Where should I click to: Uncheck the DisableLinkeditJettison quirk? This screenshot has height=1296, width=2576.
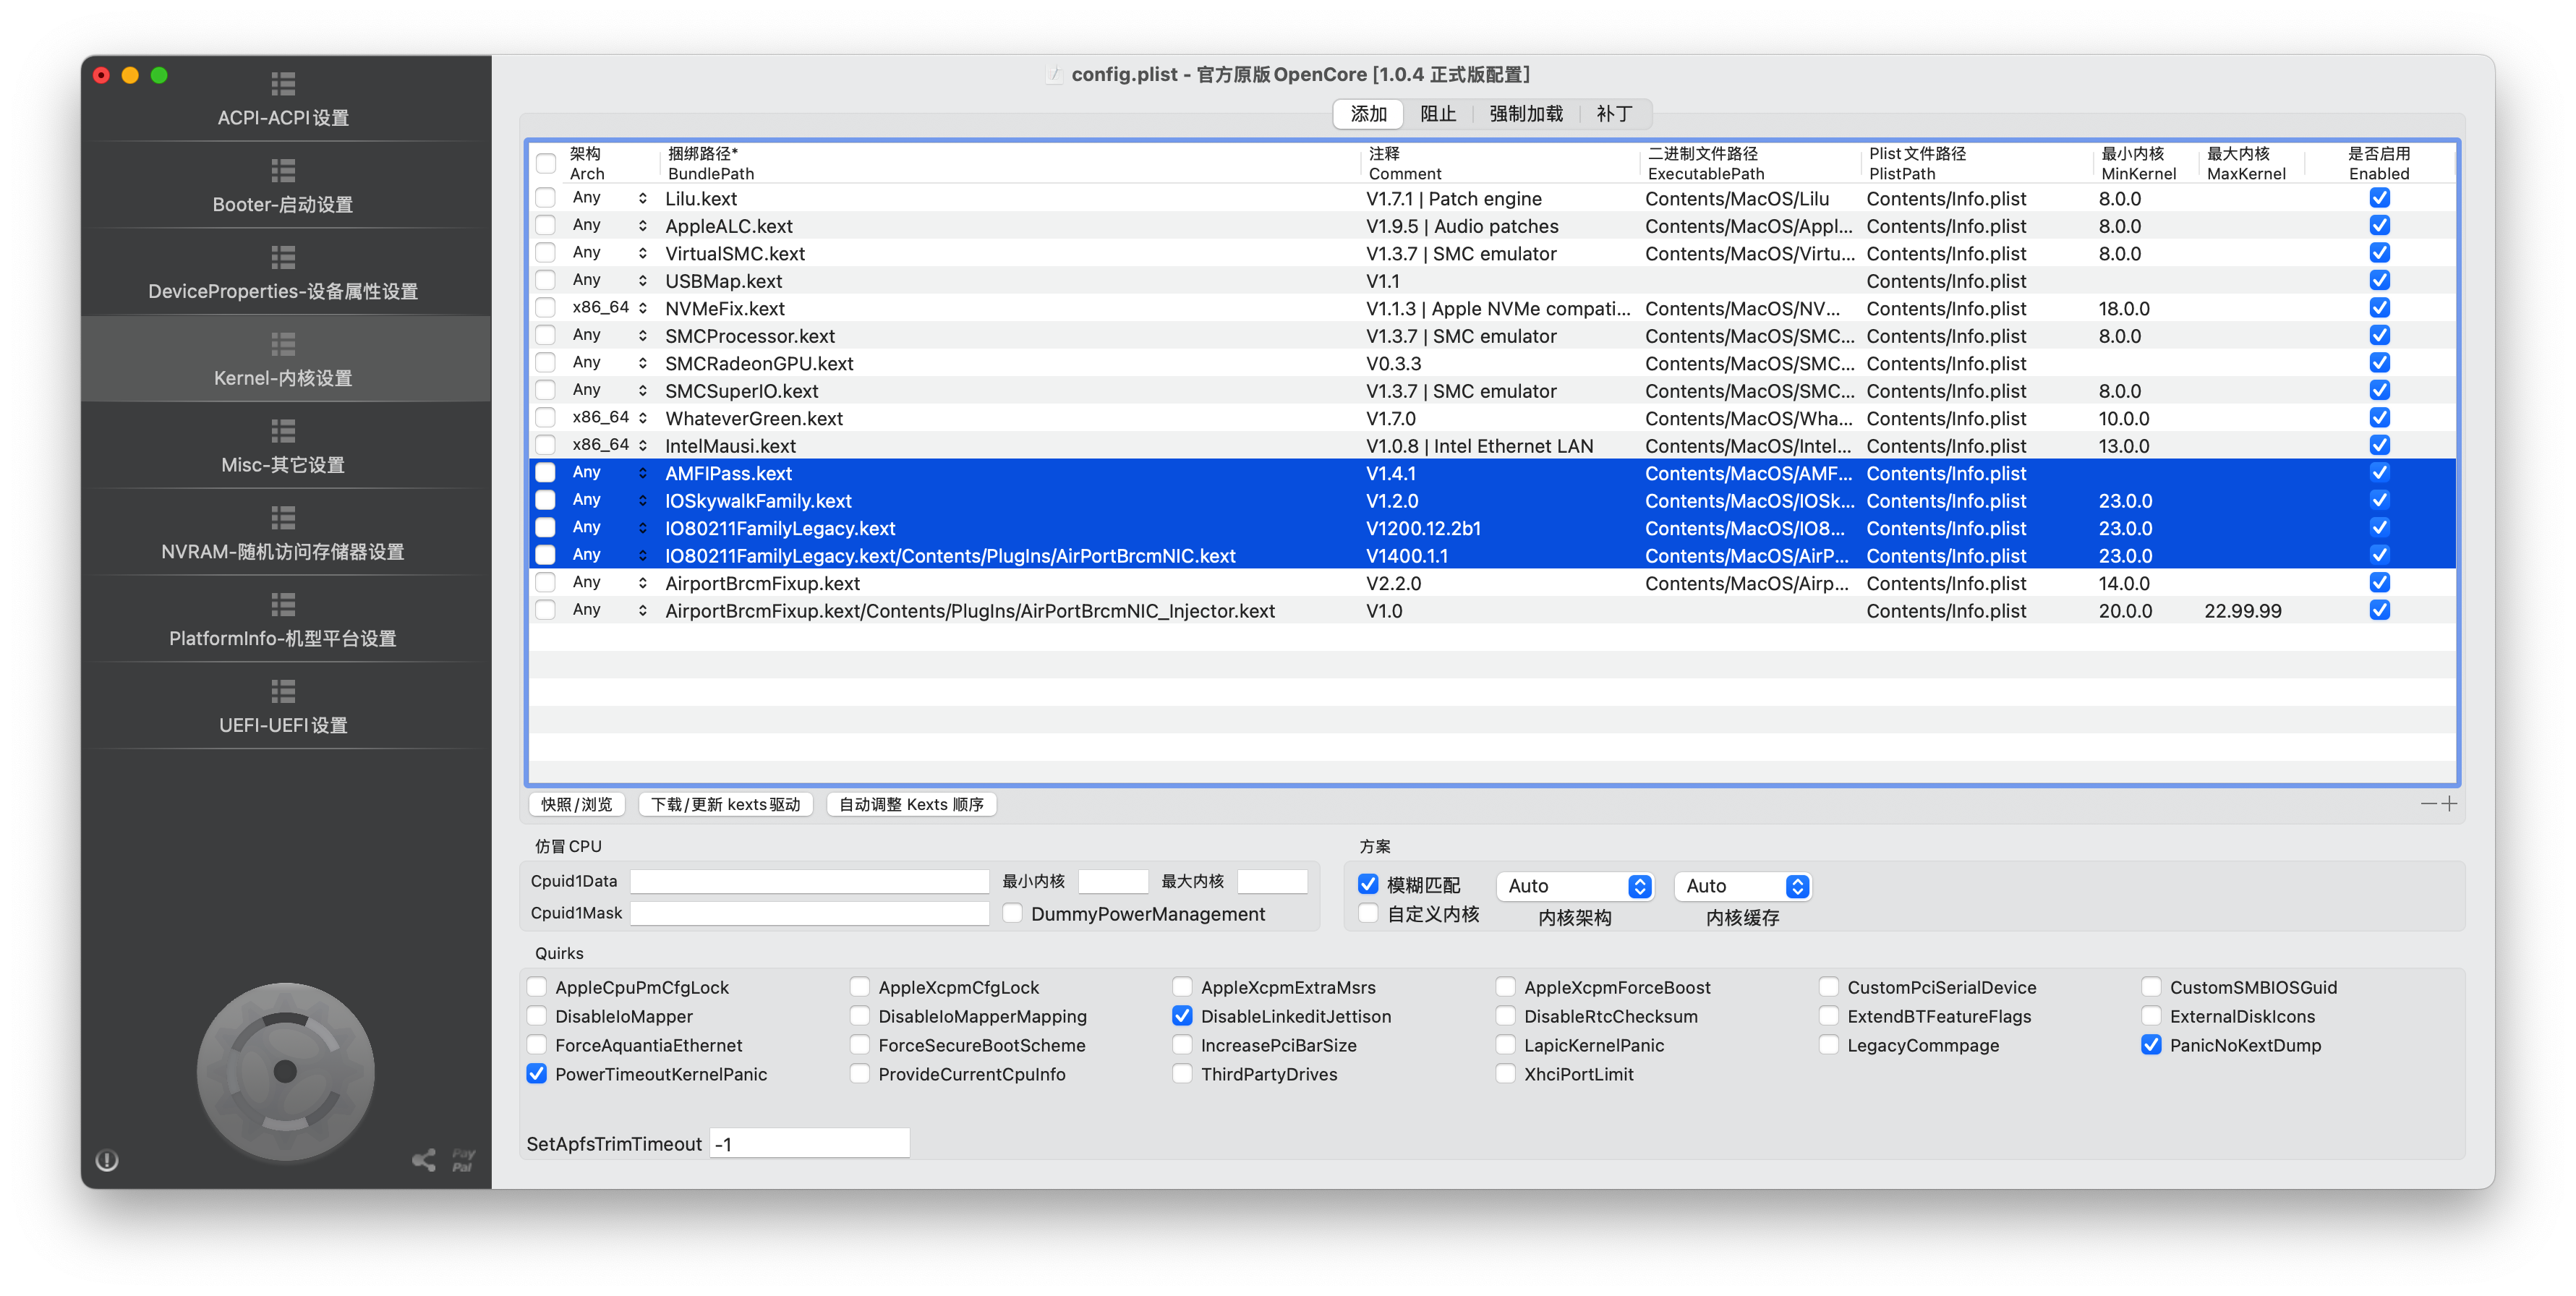[1182, 1016]
